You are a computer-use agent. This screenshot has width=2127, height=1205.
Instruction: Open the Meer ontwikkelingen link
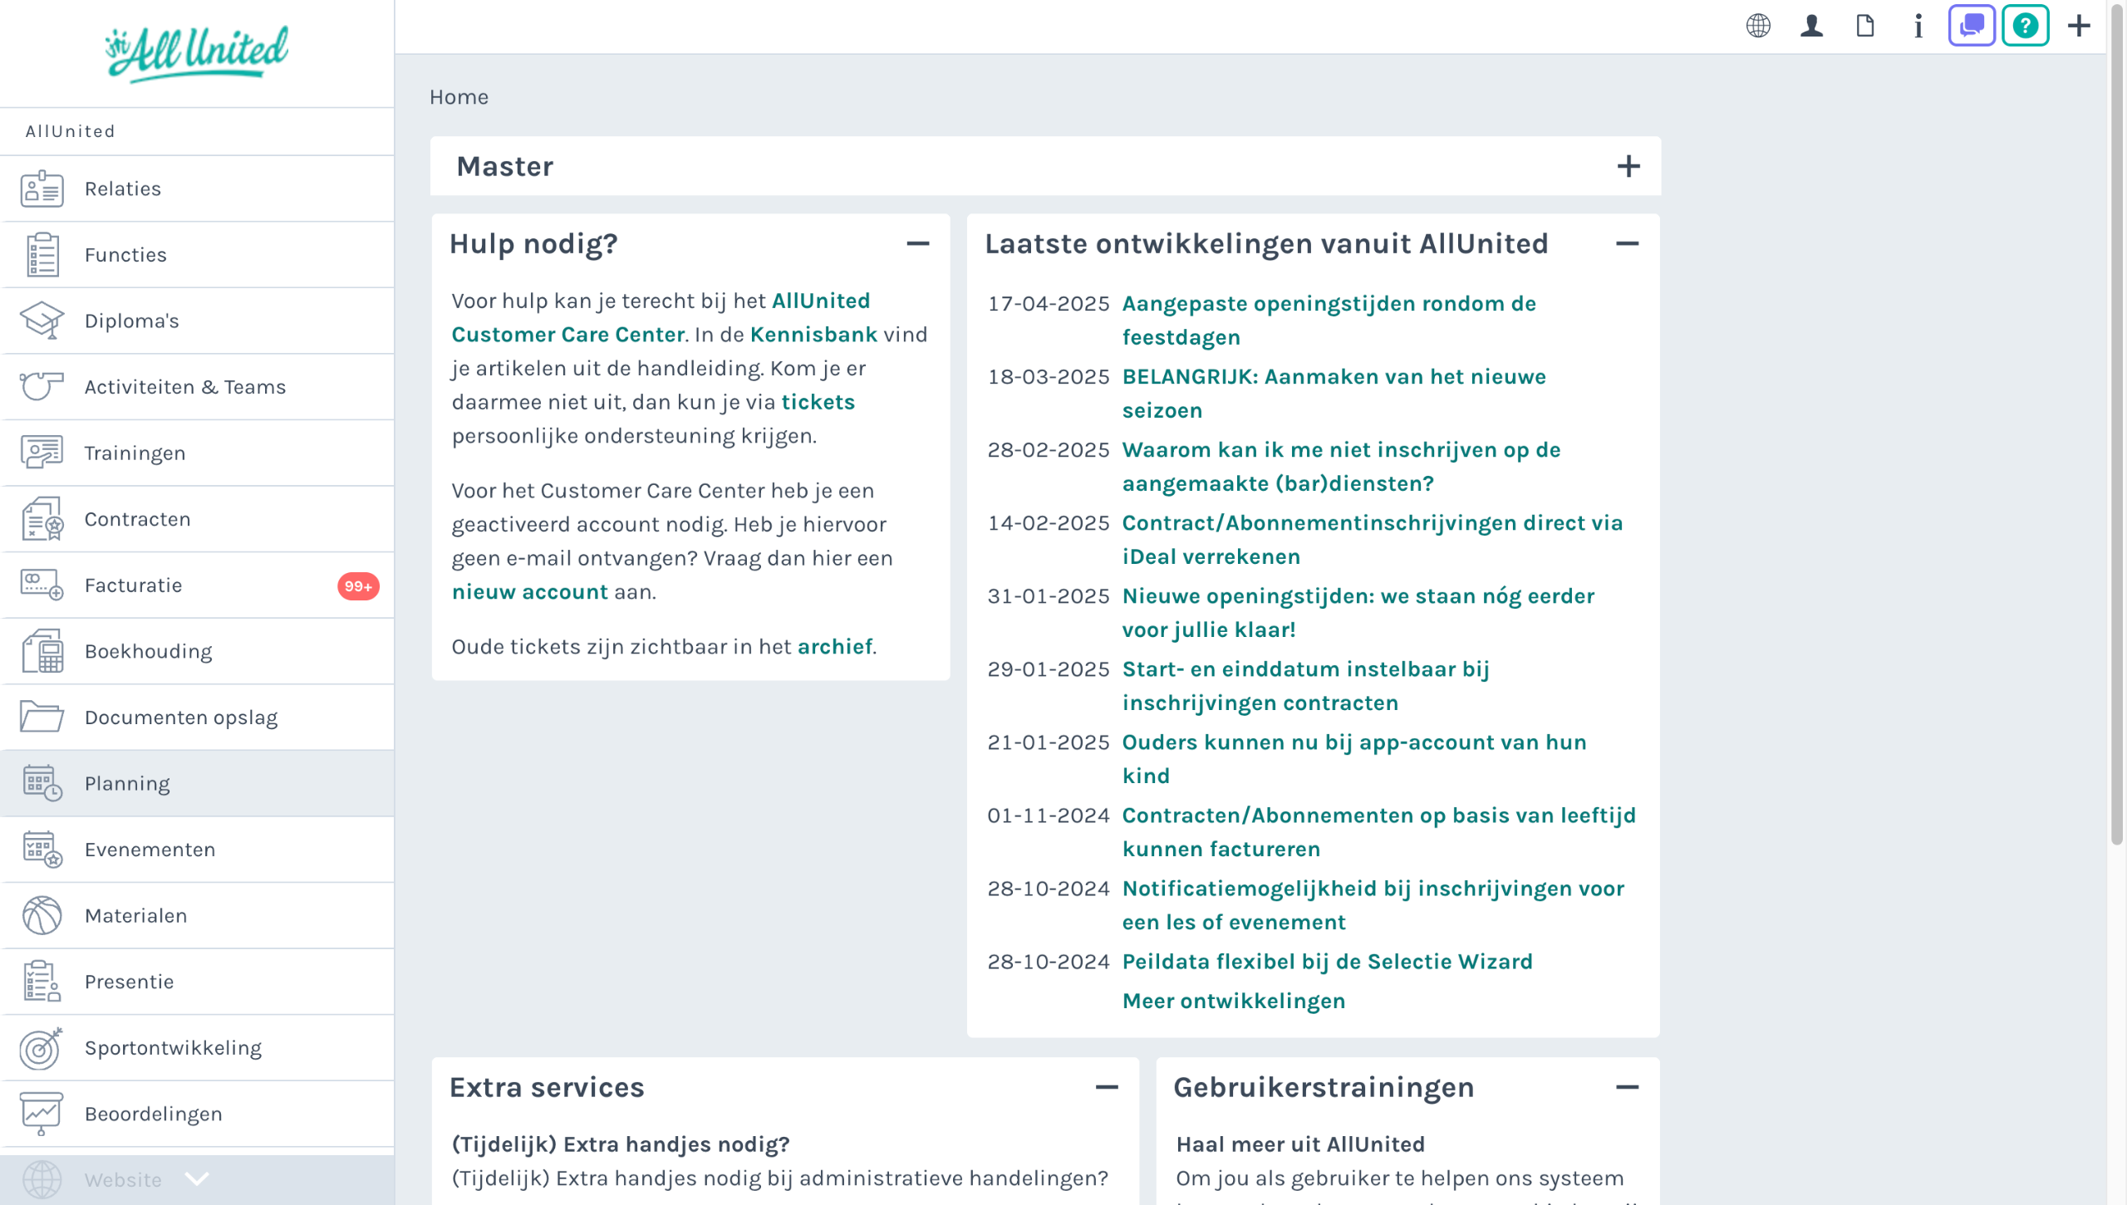[x=1234, y=1002]
